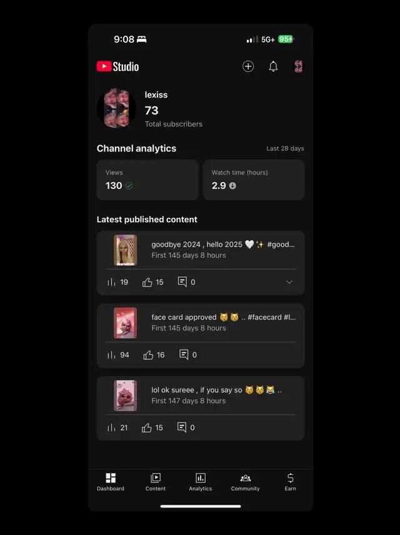
Task: Open the Views analytics card
Action: click(x=147, y=180)
